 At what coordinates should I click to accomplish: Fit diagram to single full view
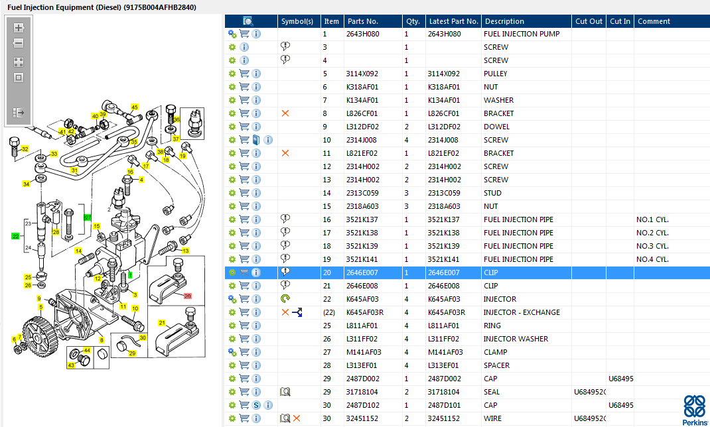18,78
